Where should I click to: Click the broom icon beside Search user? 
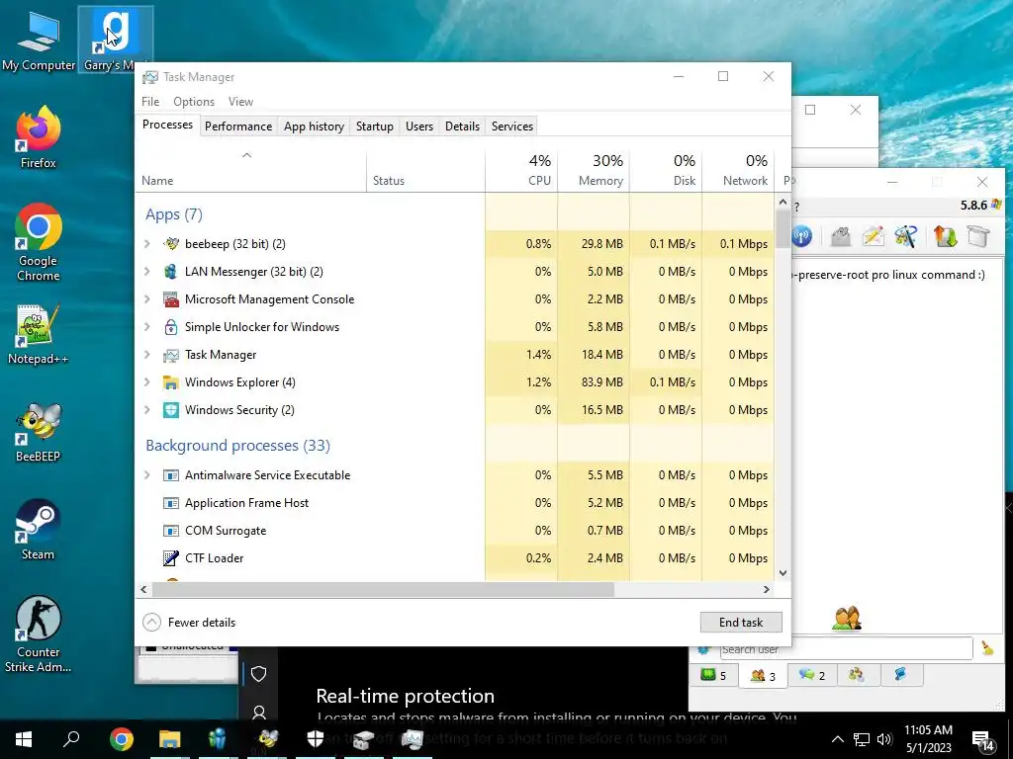(987, 648)
